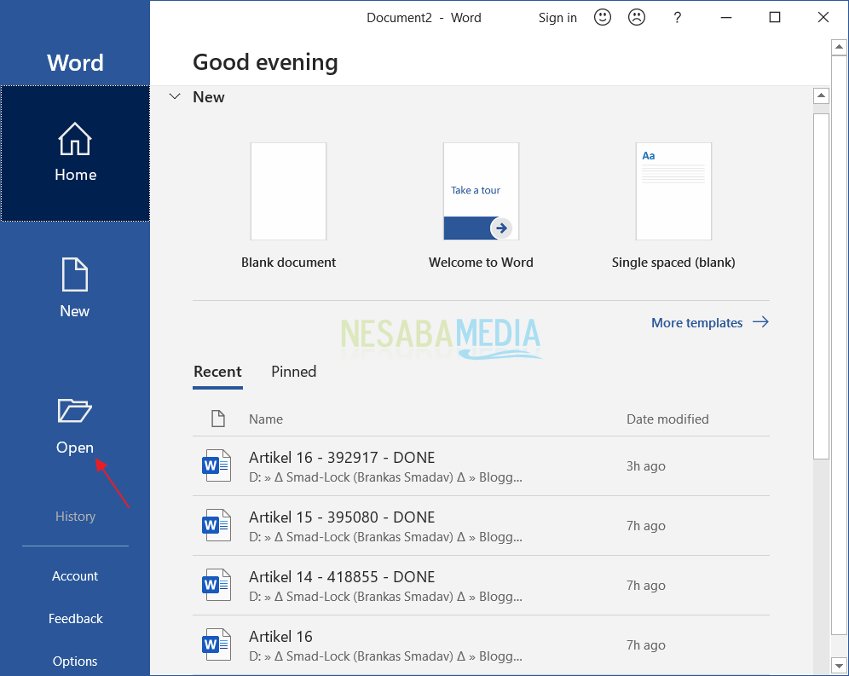Click the arrow next to More templates
Screen dimensions: 849x676
pos(760,322)
